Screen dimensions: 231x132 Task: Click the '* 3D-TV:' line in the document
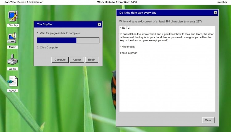tap(125, 28)
